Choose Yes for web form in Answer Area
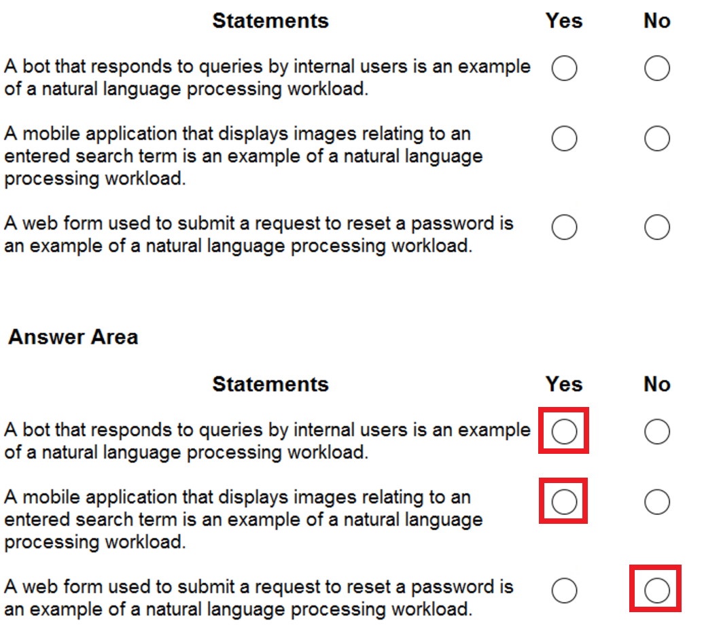Viewport: 704px width, 640px height. click(x=564, y=590)
